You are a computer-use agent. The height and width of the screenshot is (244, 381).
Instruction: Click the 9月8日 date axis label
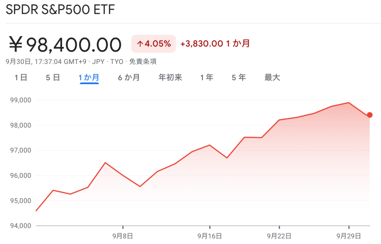pos(123,235)
